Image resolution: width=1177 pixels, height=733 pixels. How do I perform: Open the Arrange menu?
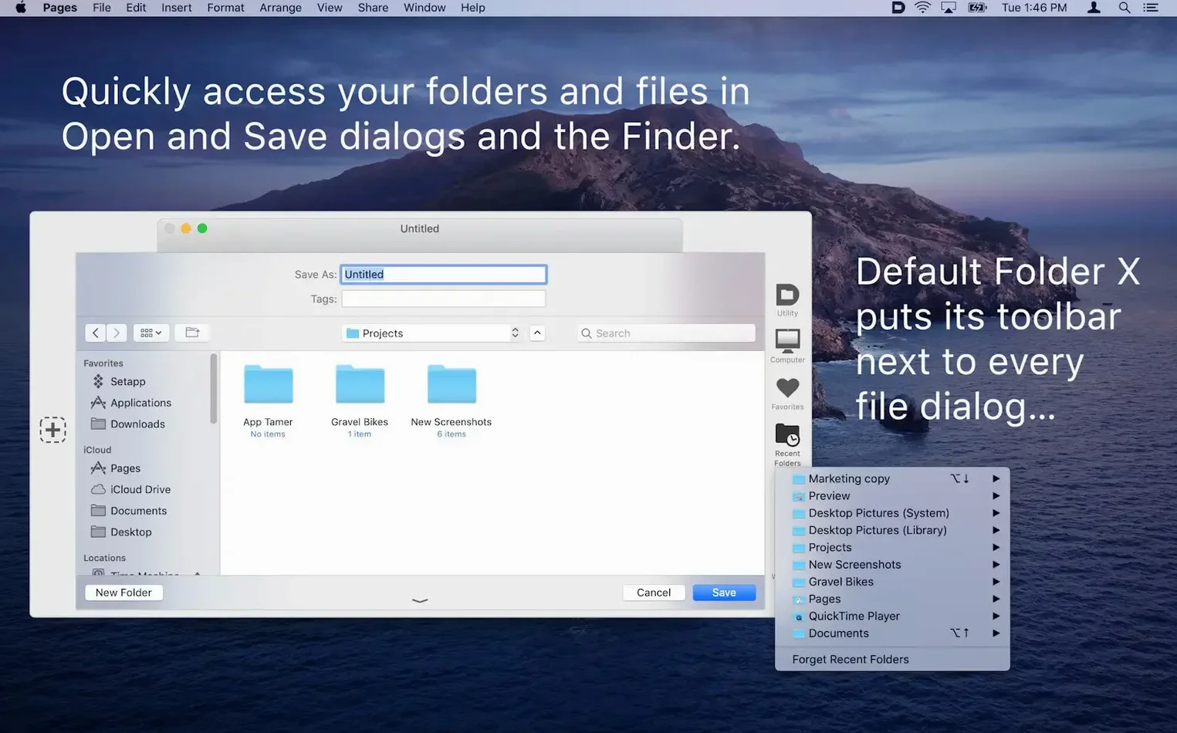(280, 8)
